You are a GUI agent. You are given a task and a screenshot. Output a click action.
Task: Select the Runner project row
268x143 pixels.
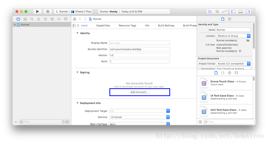42,25
